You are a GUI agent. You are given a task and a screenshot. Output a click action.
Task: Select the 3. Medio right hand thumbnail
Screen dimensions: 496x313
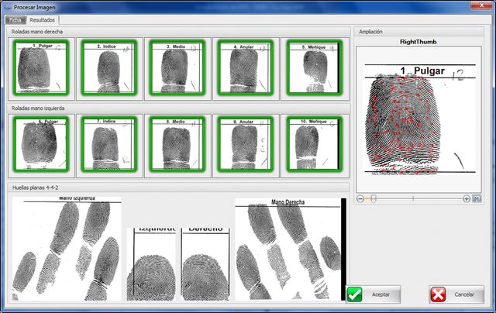[x=177, y=67]
